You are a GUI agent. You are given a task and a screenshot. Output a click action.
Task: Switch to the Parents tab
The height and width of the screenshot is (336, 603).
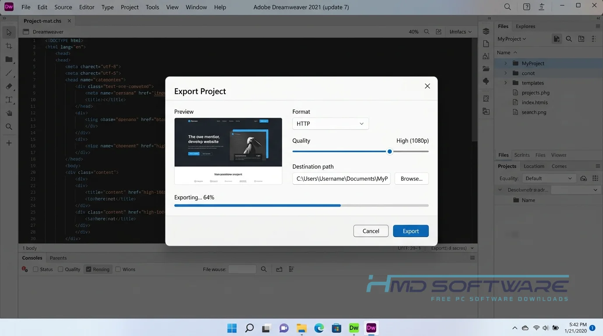pos(58,258)
